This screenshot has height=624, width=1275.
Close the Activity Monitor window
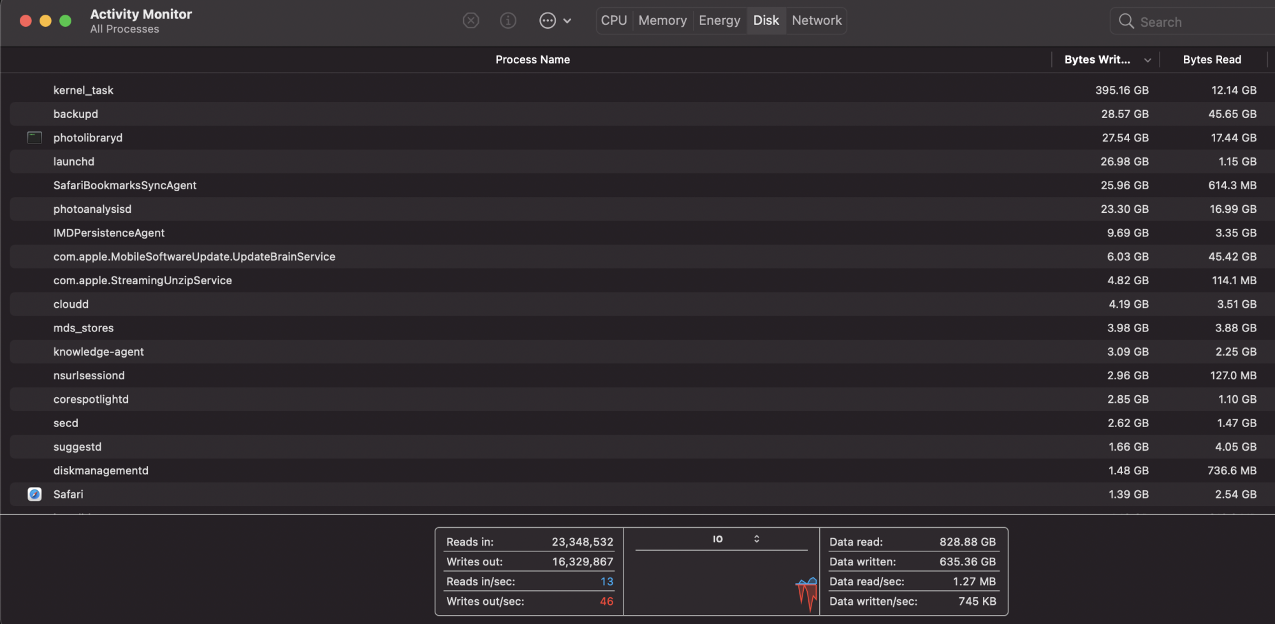[x=25, y=20]
